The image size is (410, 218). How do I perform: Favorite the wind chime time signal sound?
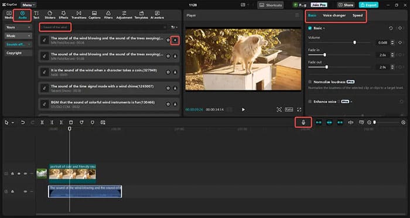pyautogui.click(x=168, y=88)
